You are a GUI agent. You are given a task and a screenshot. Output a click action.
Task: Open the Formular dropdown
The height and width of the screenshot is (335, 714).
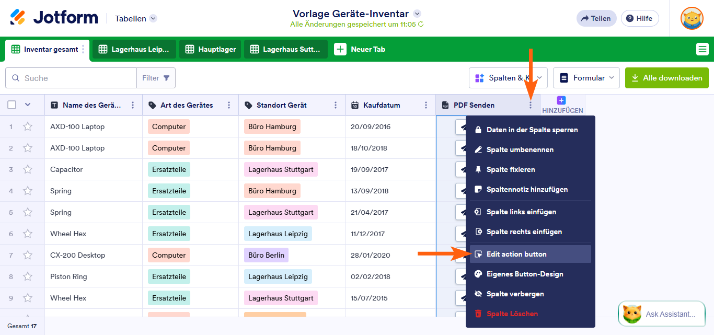pos(586,78)
